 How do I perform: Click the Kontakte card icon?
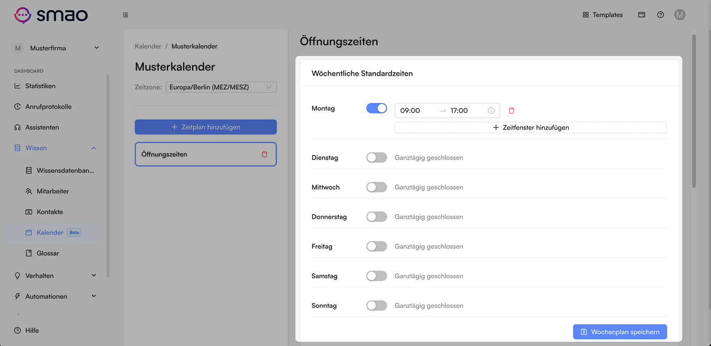click(x=29, y=212)
